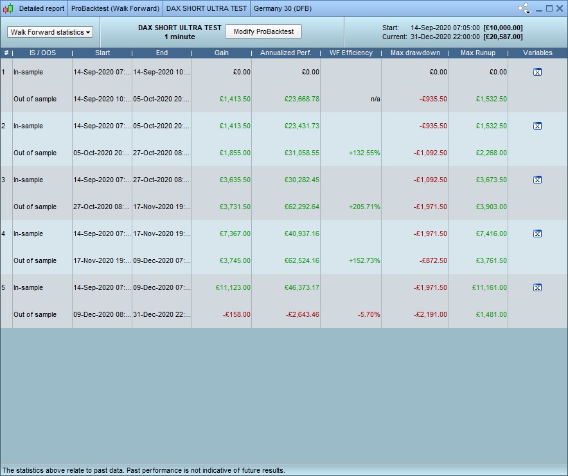
Task: Click gain value £11,123.00
Action: [233, 287]
